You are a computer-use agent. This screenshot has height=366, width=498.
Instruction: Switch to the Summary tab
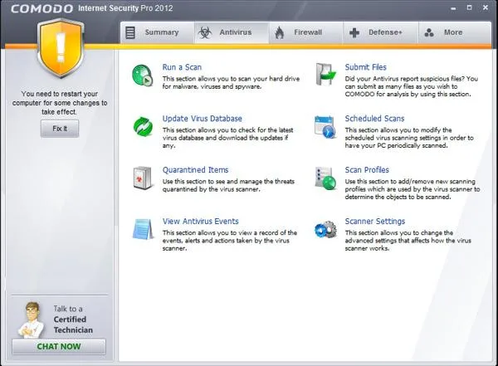157,32
